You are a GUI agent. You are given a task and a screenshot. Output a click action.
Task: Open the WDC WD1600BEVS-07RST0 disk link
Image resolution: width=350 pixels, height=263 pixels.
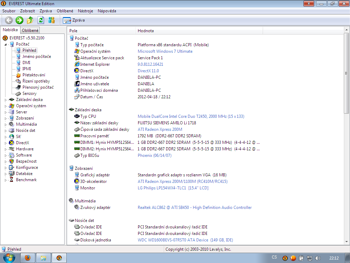click(x=185, y=240)
